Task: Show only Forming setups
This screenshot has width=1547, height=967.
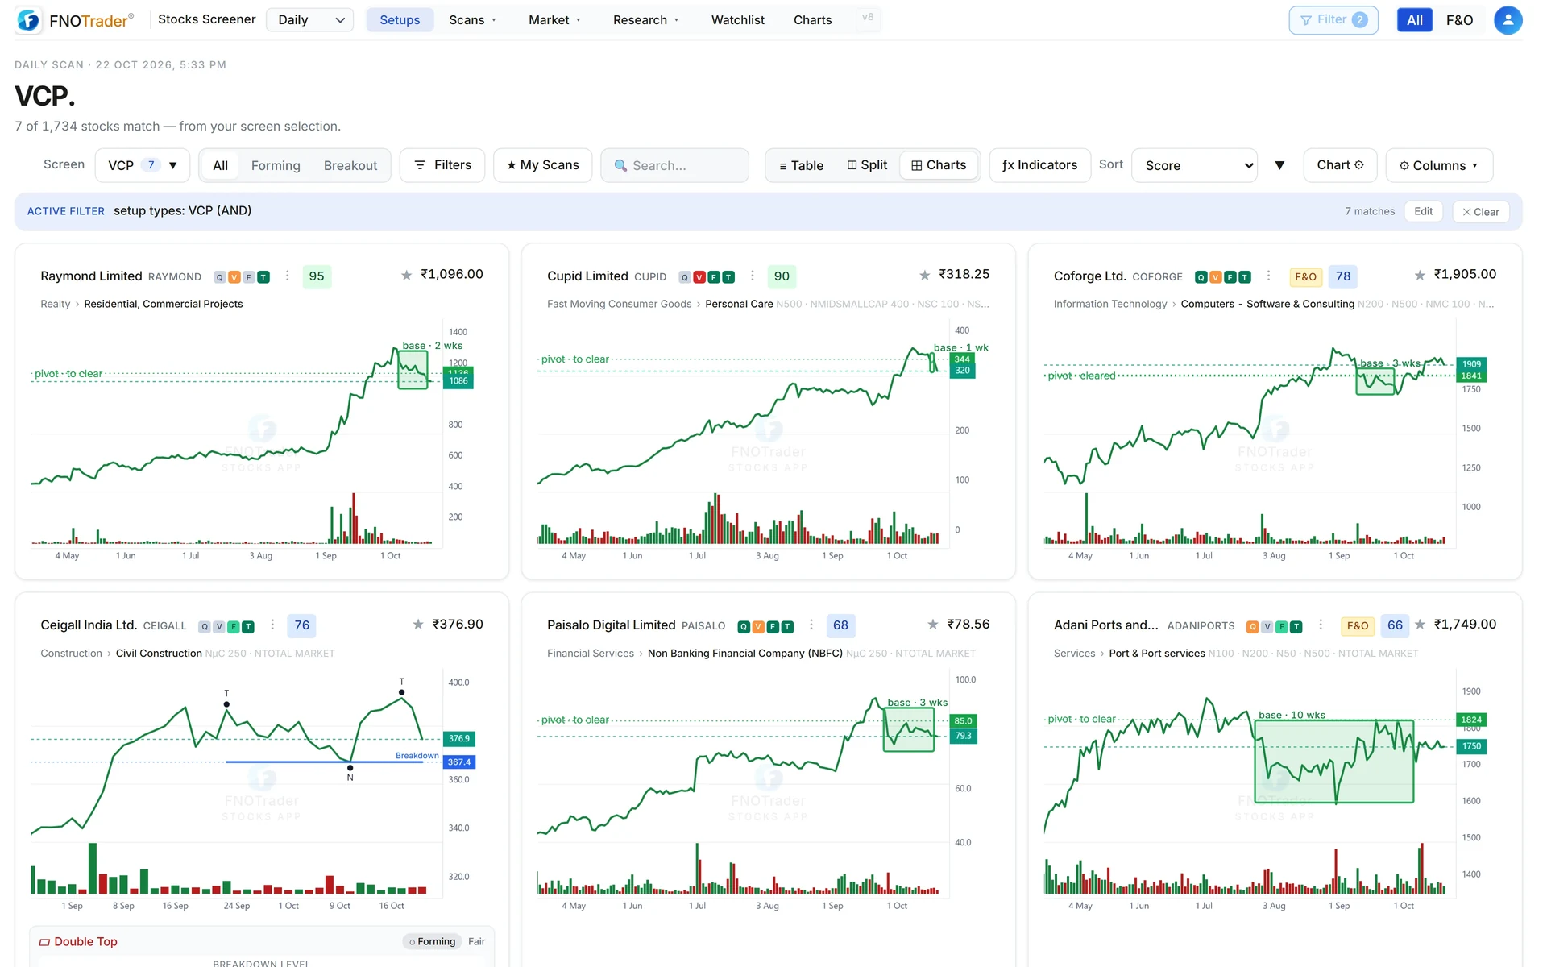Action: click(276, 165)
